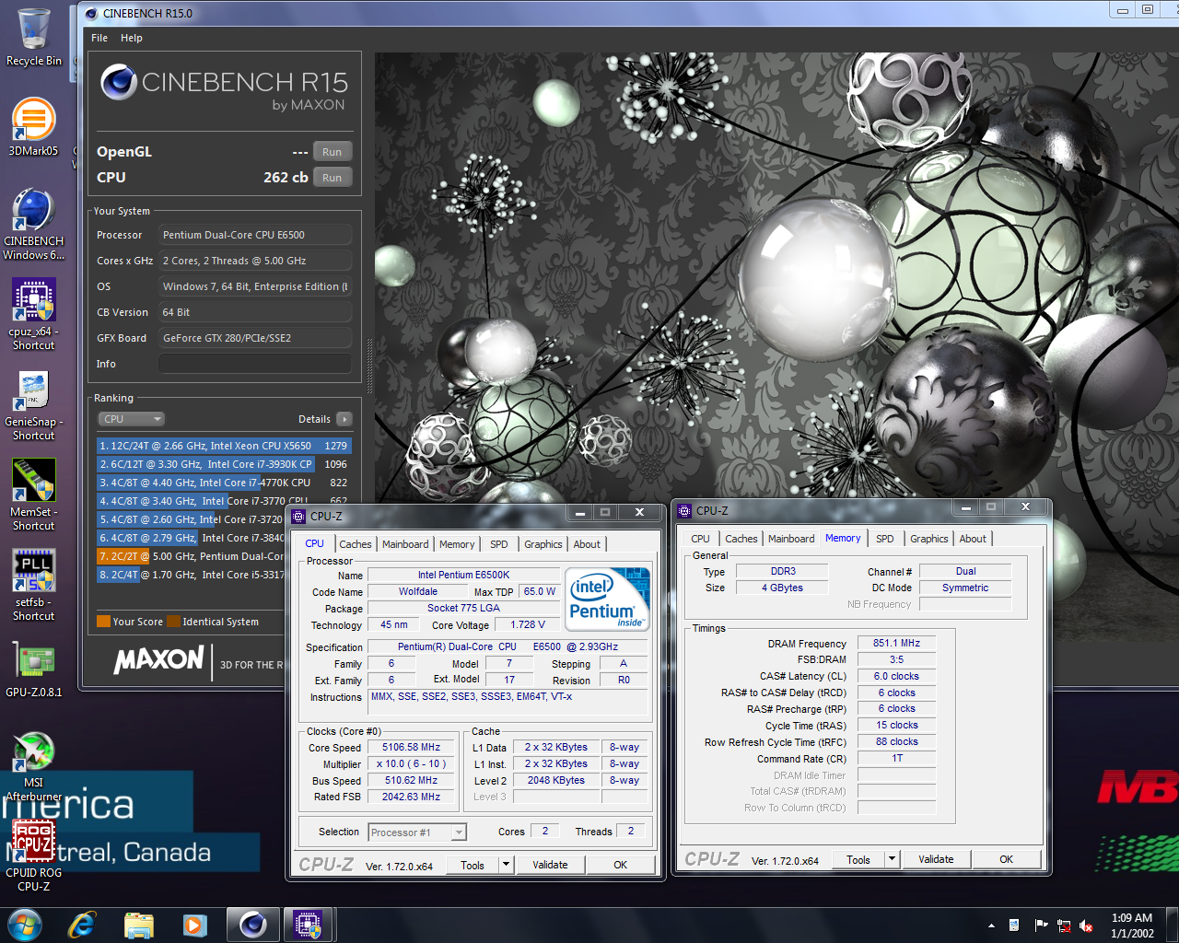1179x943 pixels.
Task: Open Windows Media Player from the taskbar
Action: (x=194, y=925)
